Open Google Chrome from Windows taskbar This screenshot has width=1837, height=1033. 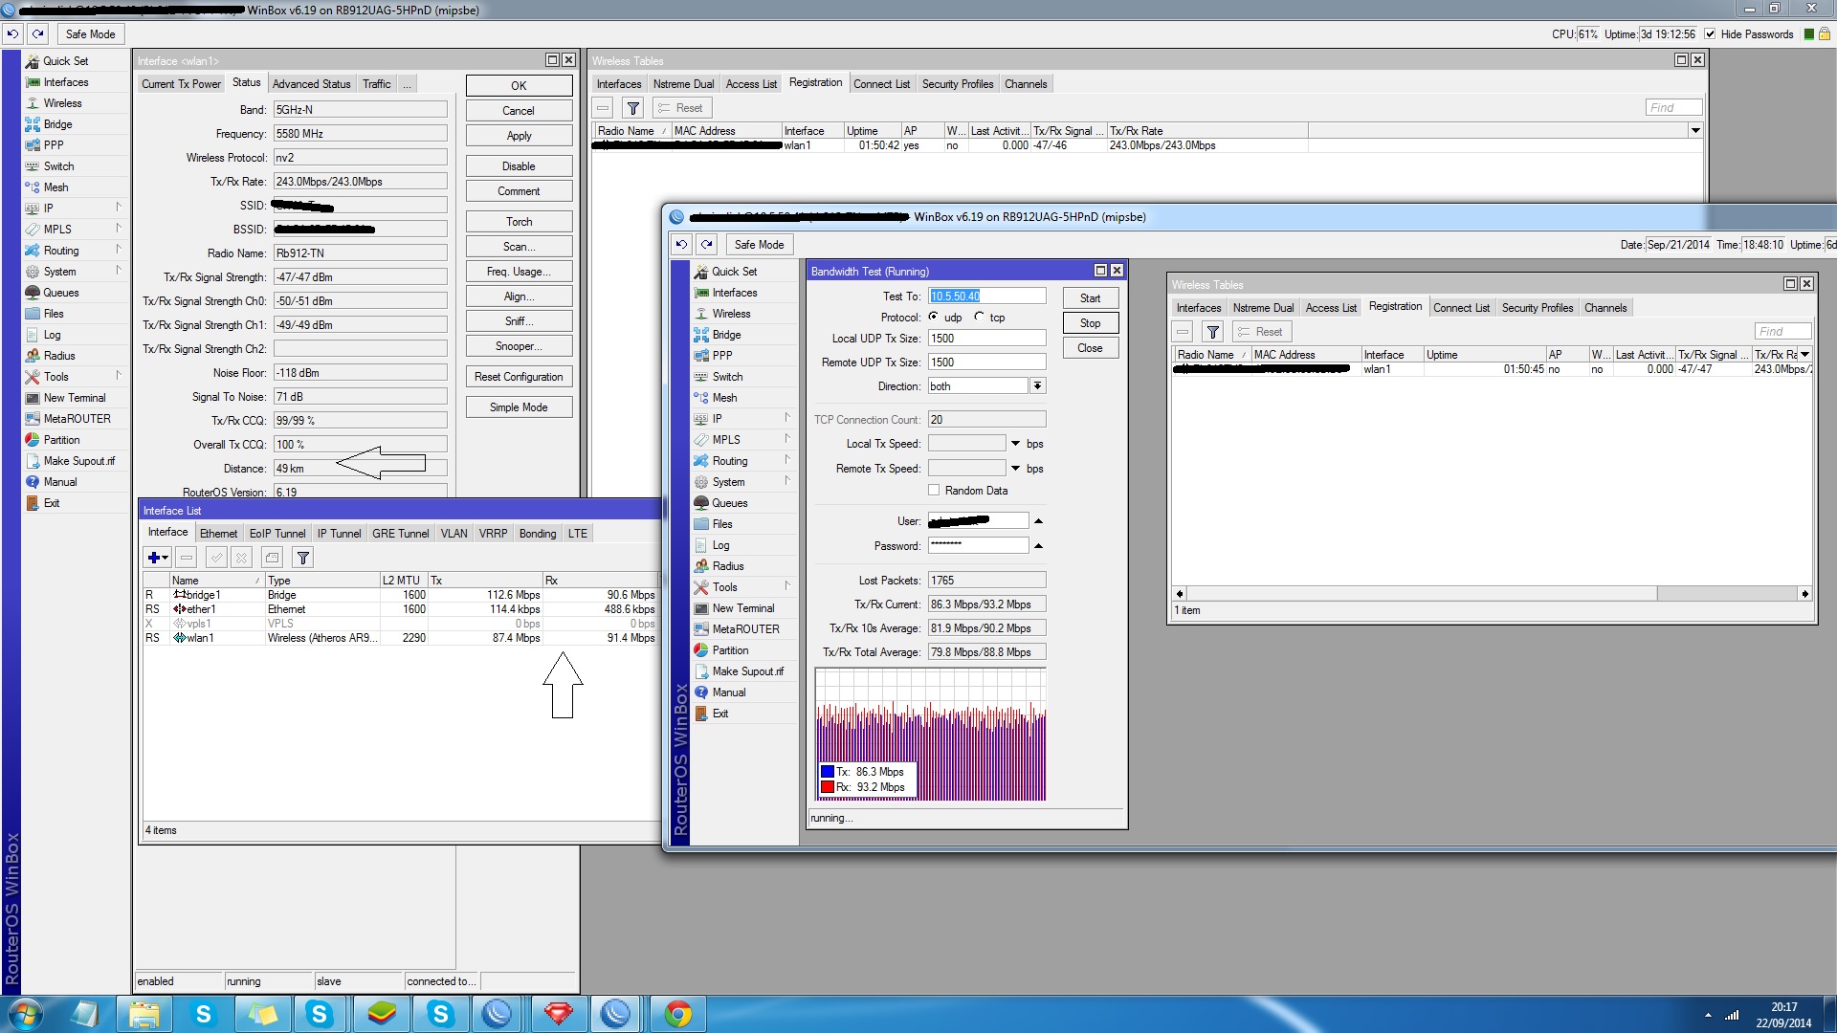[677, 1014]
